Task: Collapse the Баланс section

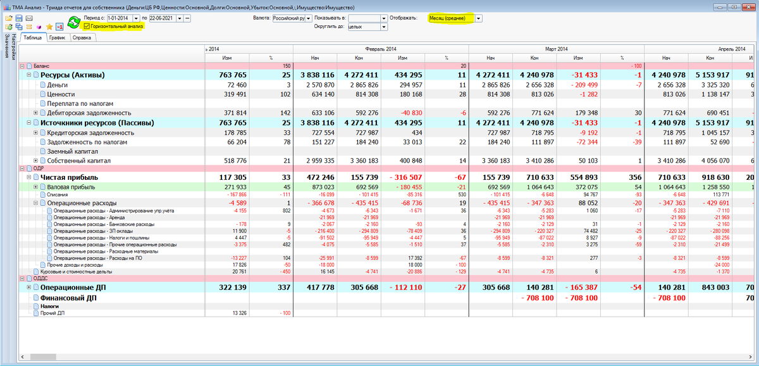Action: (22, 66)
